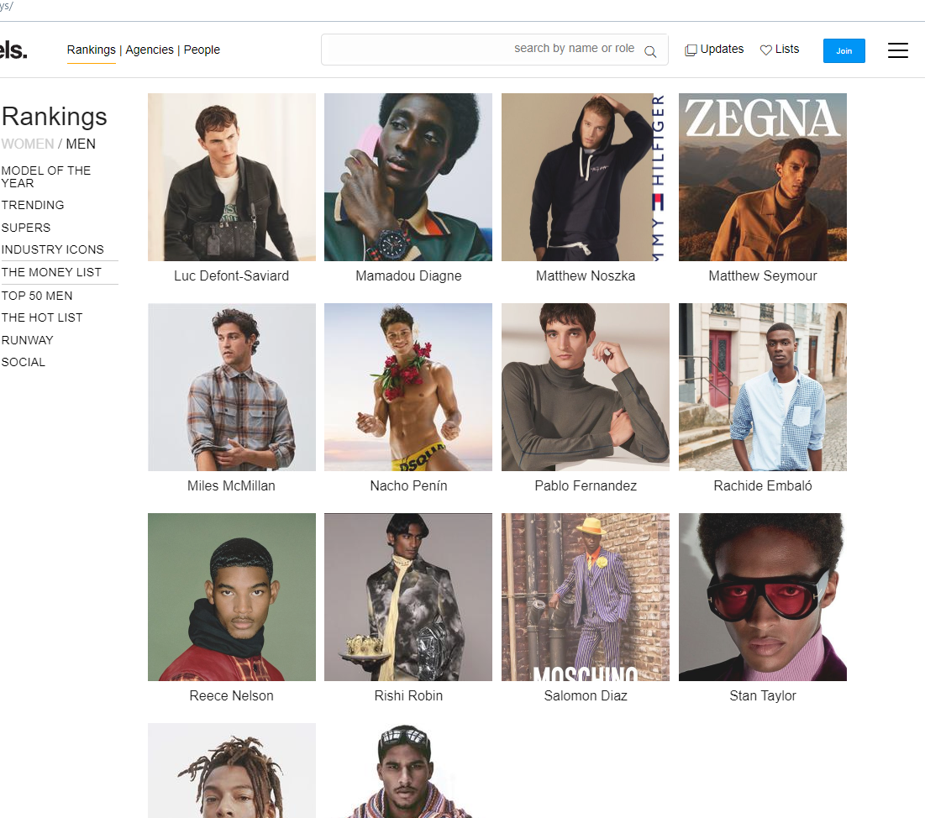Open Model of the Year rankings
Viewport: 925px width, 818px height.
click(46, 177)
